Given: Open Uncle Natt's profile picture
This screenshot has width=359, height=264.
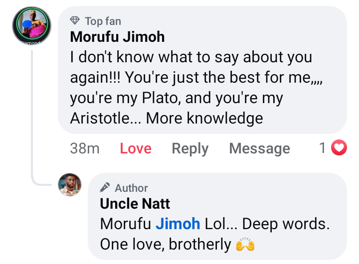Looking at the screenshot, I should 70,185.
